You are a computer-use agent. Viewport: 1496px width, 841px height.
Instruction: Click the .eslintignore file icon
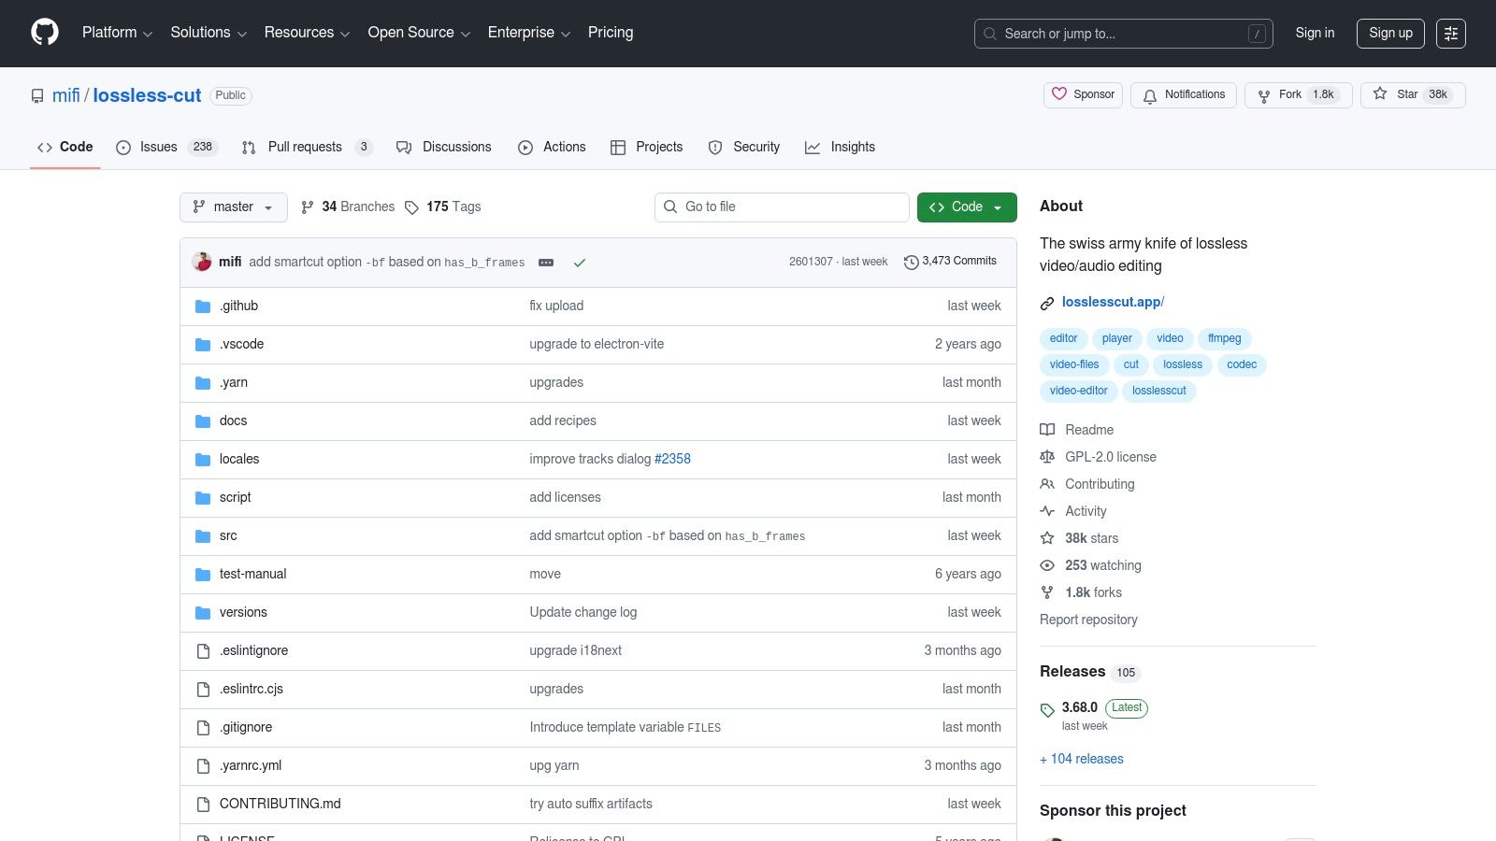(x=203, y=651)
